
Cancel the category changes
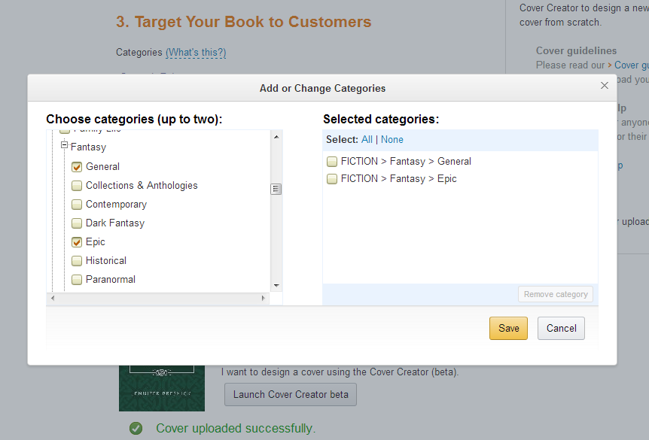pos(561,328)
